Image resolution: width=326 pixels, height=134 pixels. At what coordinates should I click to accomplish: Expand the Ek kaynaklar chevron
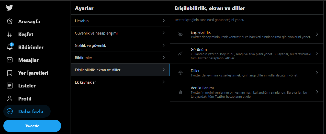pyautogui.click(x=164, y=82)
